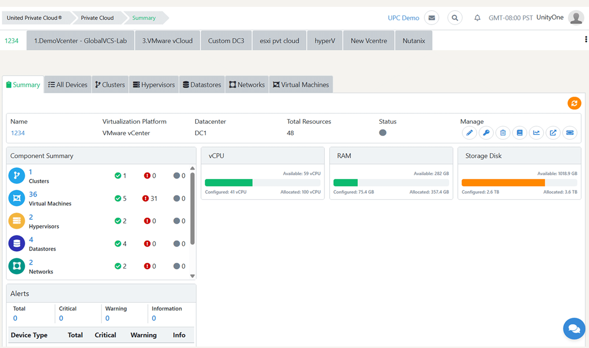
Task: Click the trash delete icon under Manage
Action: click(x=503, y=133)
